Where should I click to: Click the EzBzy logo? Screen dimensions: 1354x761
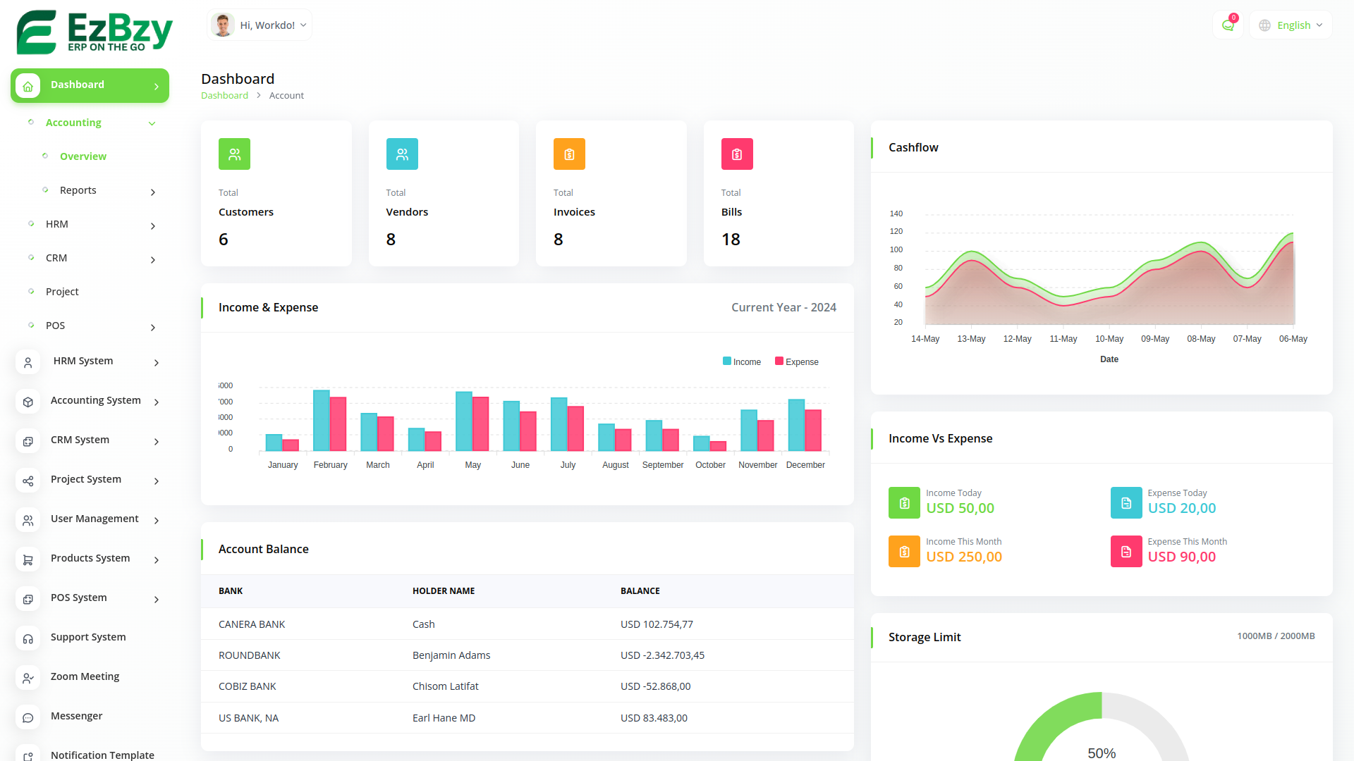(94, 32)
